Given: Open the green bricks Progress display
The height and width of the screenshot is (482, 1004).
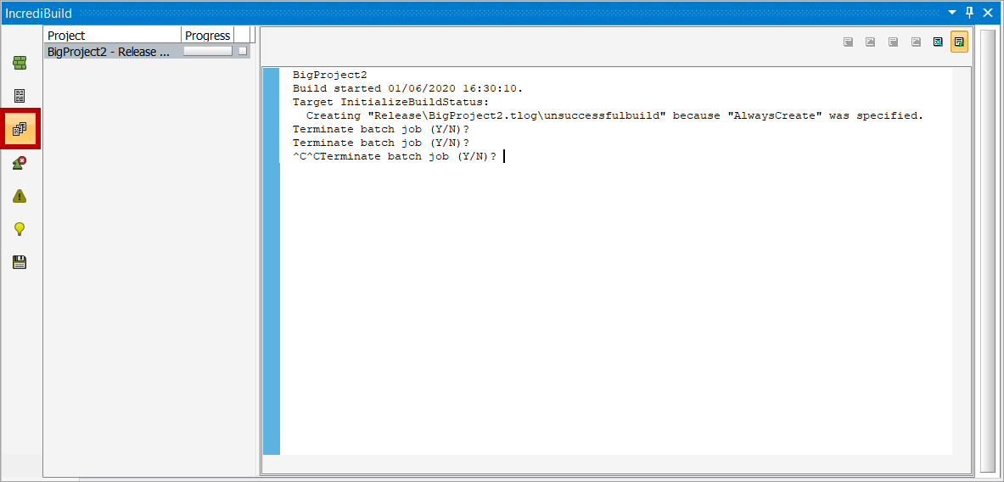Looking at the screenshot, I should (20, 63).
